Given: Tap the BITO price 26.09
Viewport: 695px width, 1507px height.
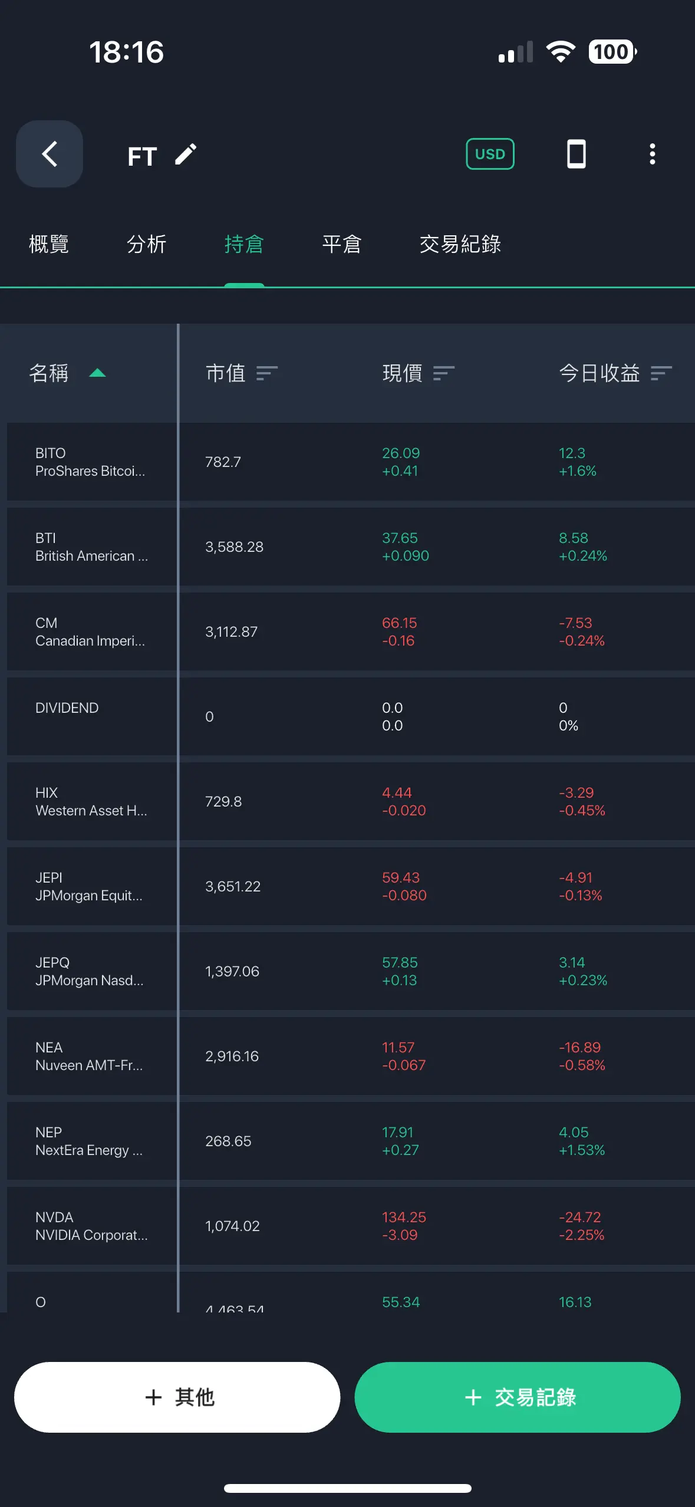Looking at the screenshot, I should [x=401, y=453].
